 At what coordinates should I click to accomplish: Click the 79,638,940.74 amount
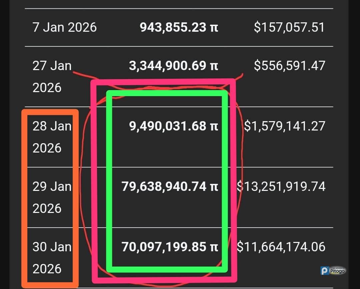(x=164, y=187)
